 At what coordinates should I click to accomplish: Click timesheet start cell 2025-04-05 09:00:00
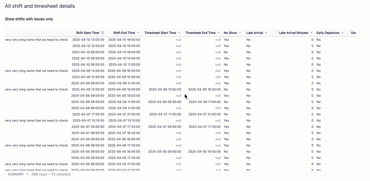click(x=165, y=152)
